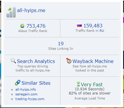Open the 19 Sites Linking In link

point(61,44)
